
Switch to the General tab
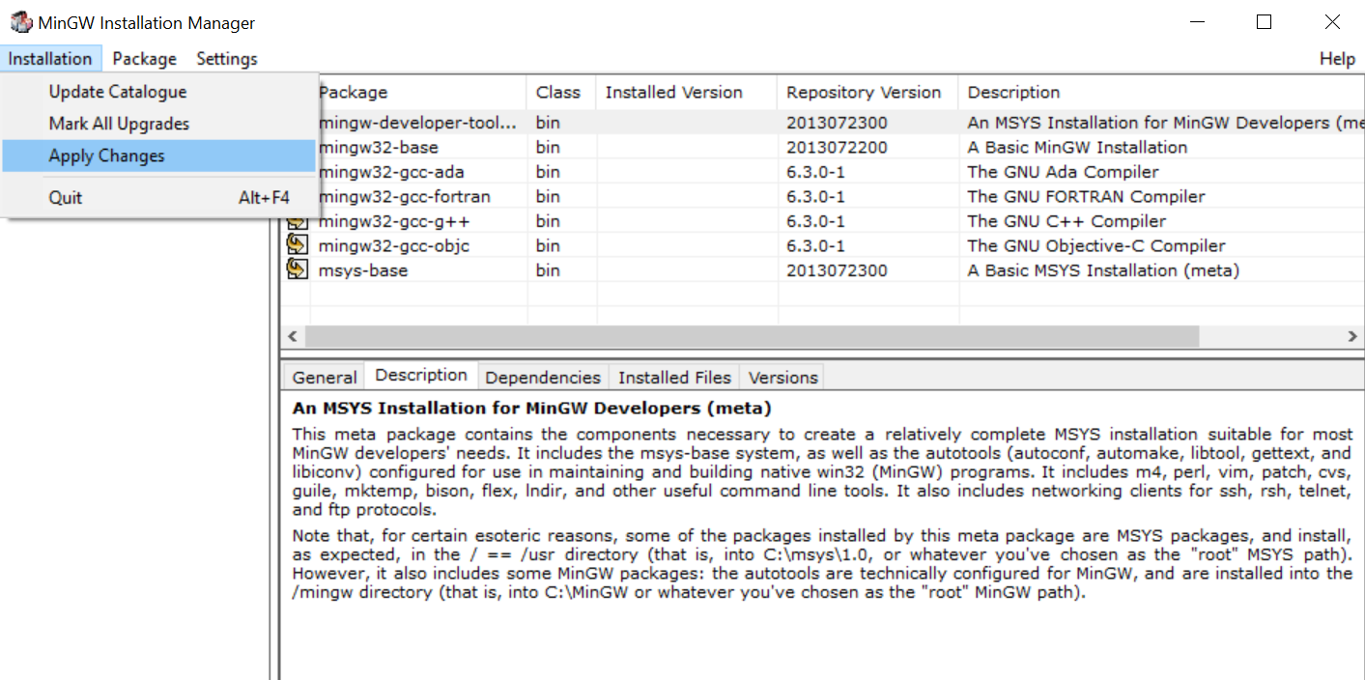(325, 378)
